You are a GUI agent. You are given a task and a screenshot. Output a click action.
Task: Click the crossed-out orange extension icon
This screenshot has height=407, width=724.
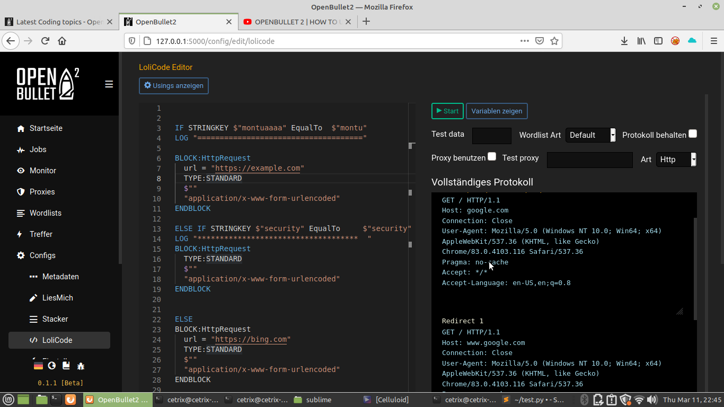675,41
